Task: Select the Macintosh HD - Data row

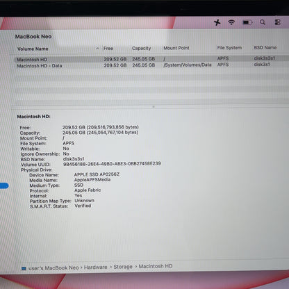Action: [151, 65]
